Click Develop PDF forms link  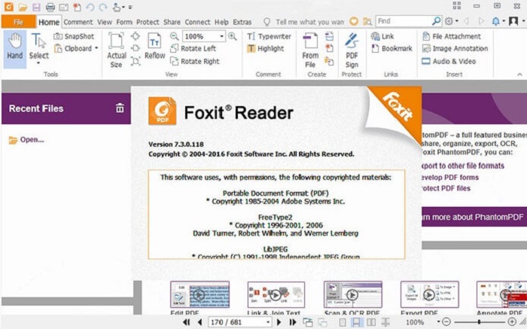pos(450,177)
